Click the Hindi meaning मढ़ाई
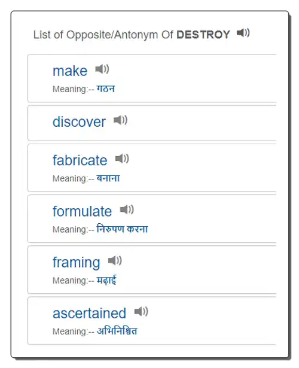 click(x=106, y=280)
